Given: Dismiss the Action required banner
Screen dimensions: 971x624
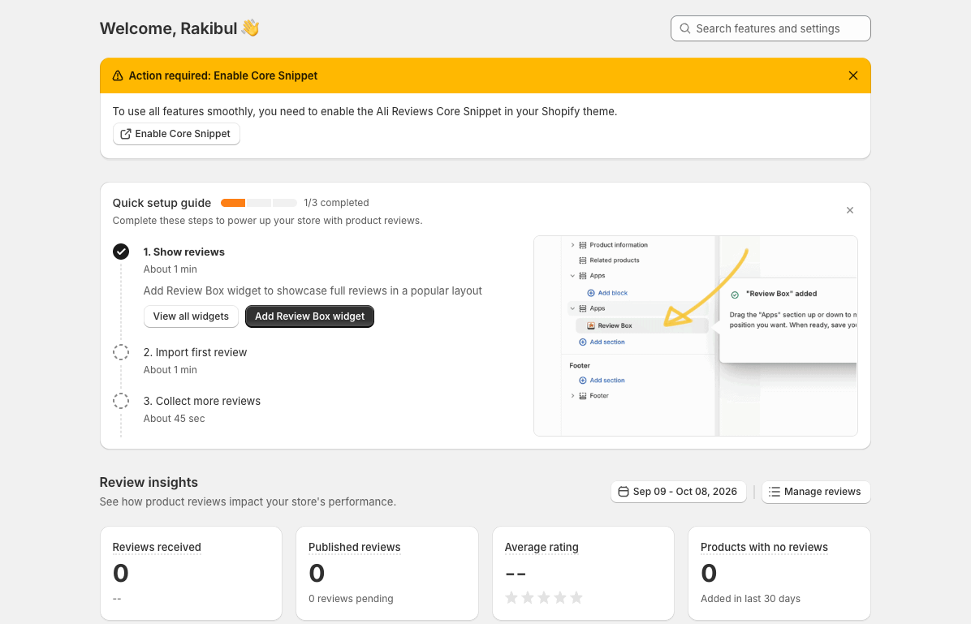Looking at the screenshot, I should [852, 75].
